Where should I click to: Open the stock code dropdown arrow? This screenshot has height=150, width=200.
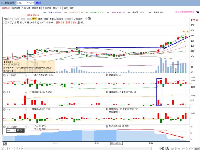28,3
